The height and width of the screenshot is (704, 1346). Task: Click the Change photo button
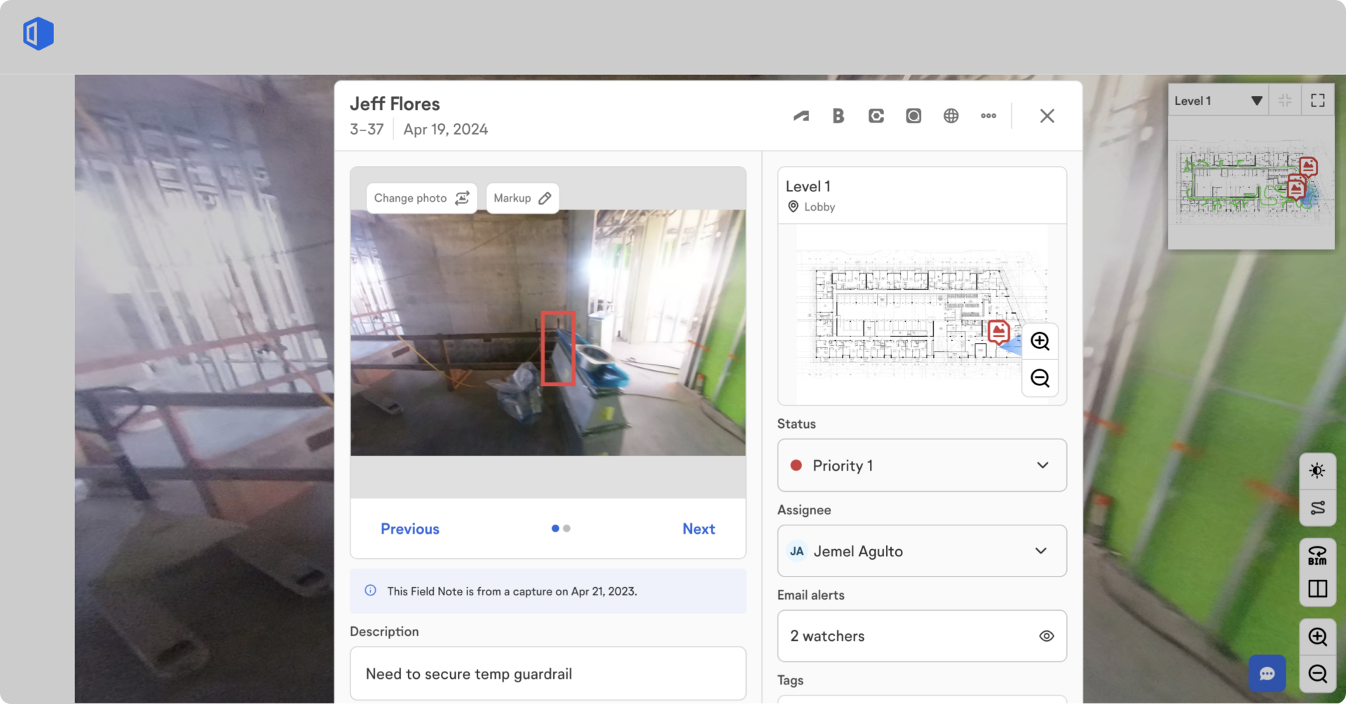tap(421, 198)
